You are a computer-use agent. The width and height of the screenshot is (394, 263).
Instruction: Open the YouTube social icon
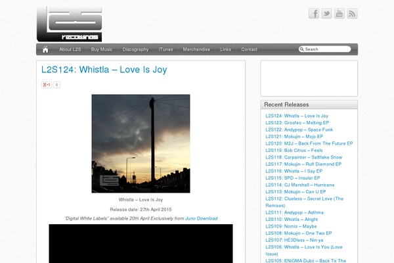coord(339,14)
